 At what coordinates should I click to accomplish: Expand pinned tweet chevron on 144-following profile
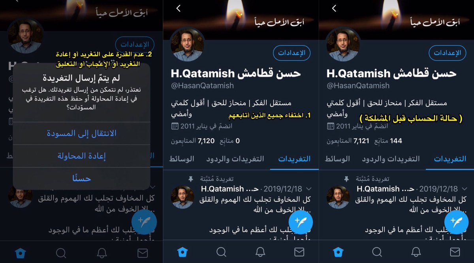464,189
